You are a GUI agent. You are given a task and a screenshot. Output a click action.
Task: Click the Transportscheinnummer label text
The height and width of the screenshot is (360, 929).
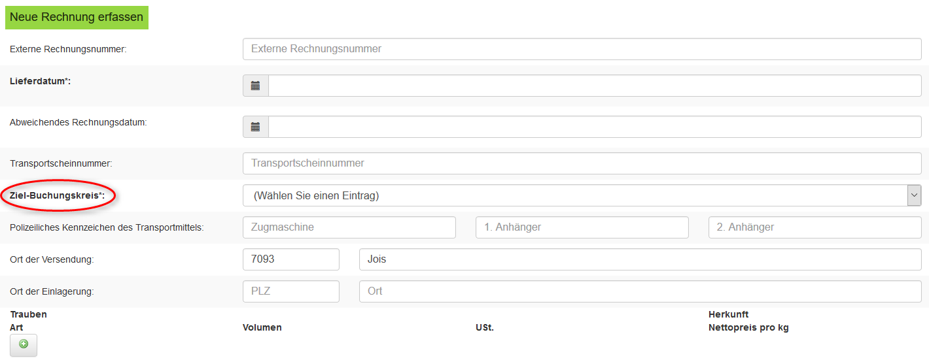[x=61, y=163]
